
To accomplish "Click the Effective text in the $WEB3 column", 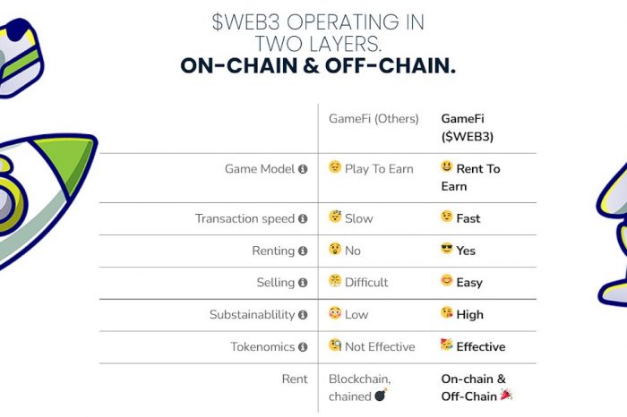I will point(481,346).
